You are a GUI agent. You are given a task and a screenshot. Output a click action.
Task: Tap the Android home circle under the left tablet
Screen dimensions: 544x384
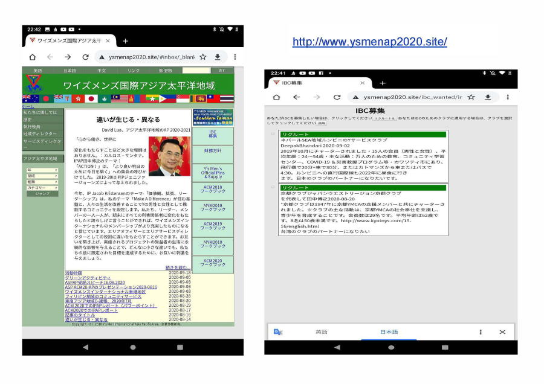pyautogui.click(x=133, y=347)
